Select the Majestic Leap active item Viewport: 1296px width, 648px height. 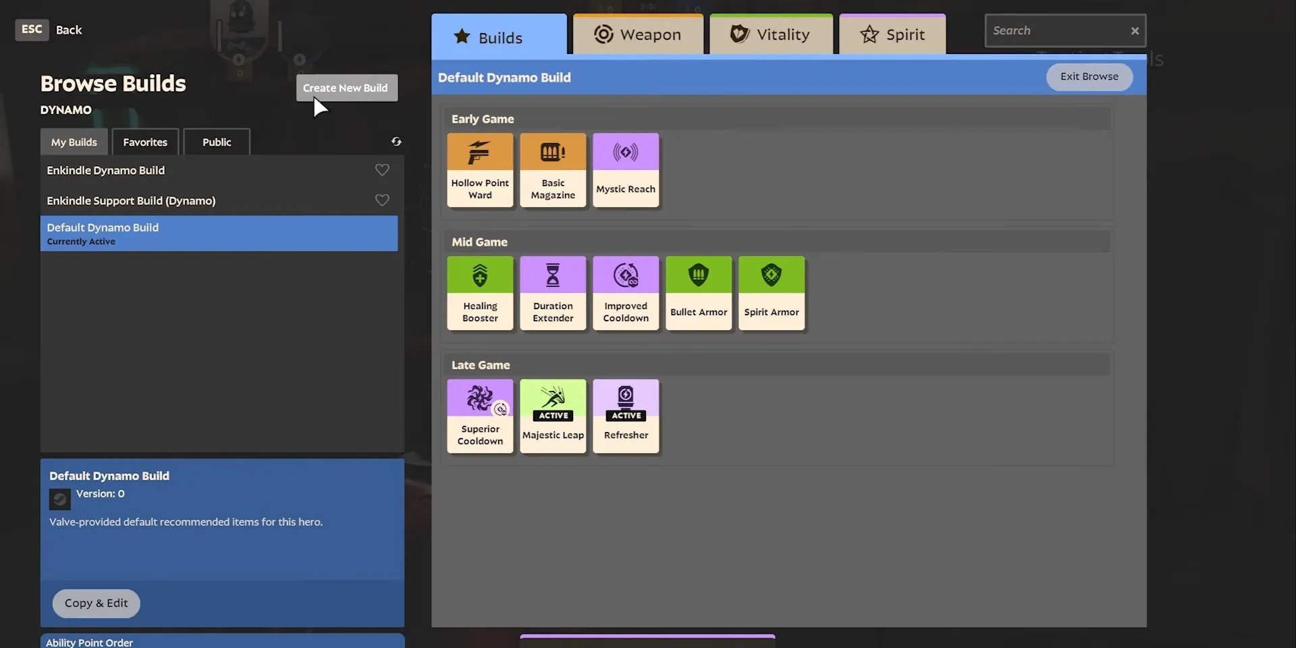coord(553,416)
